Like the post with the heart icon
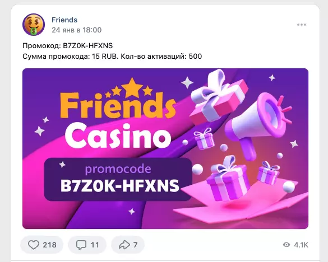Image resolution: width=328 pixels, height=262 pixels. tap(34, 245)
